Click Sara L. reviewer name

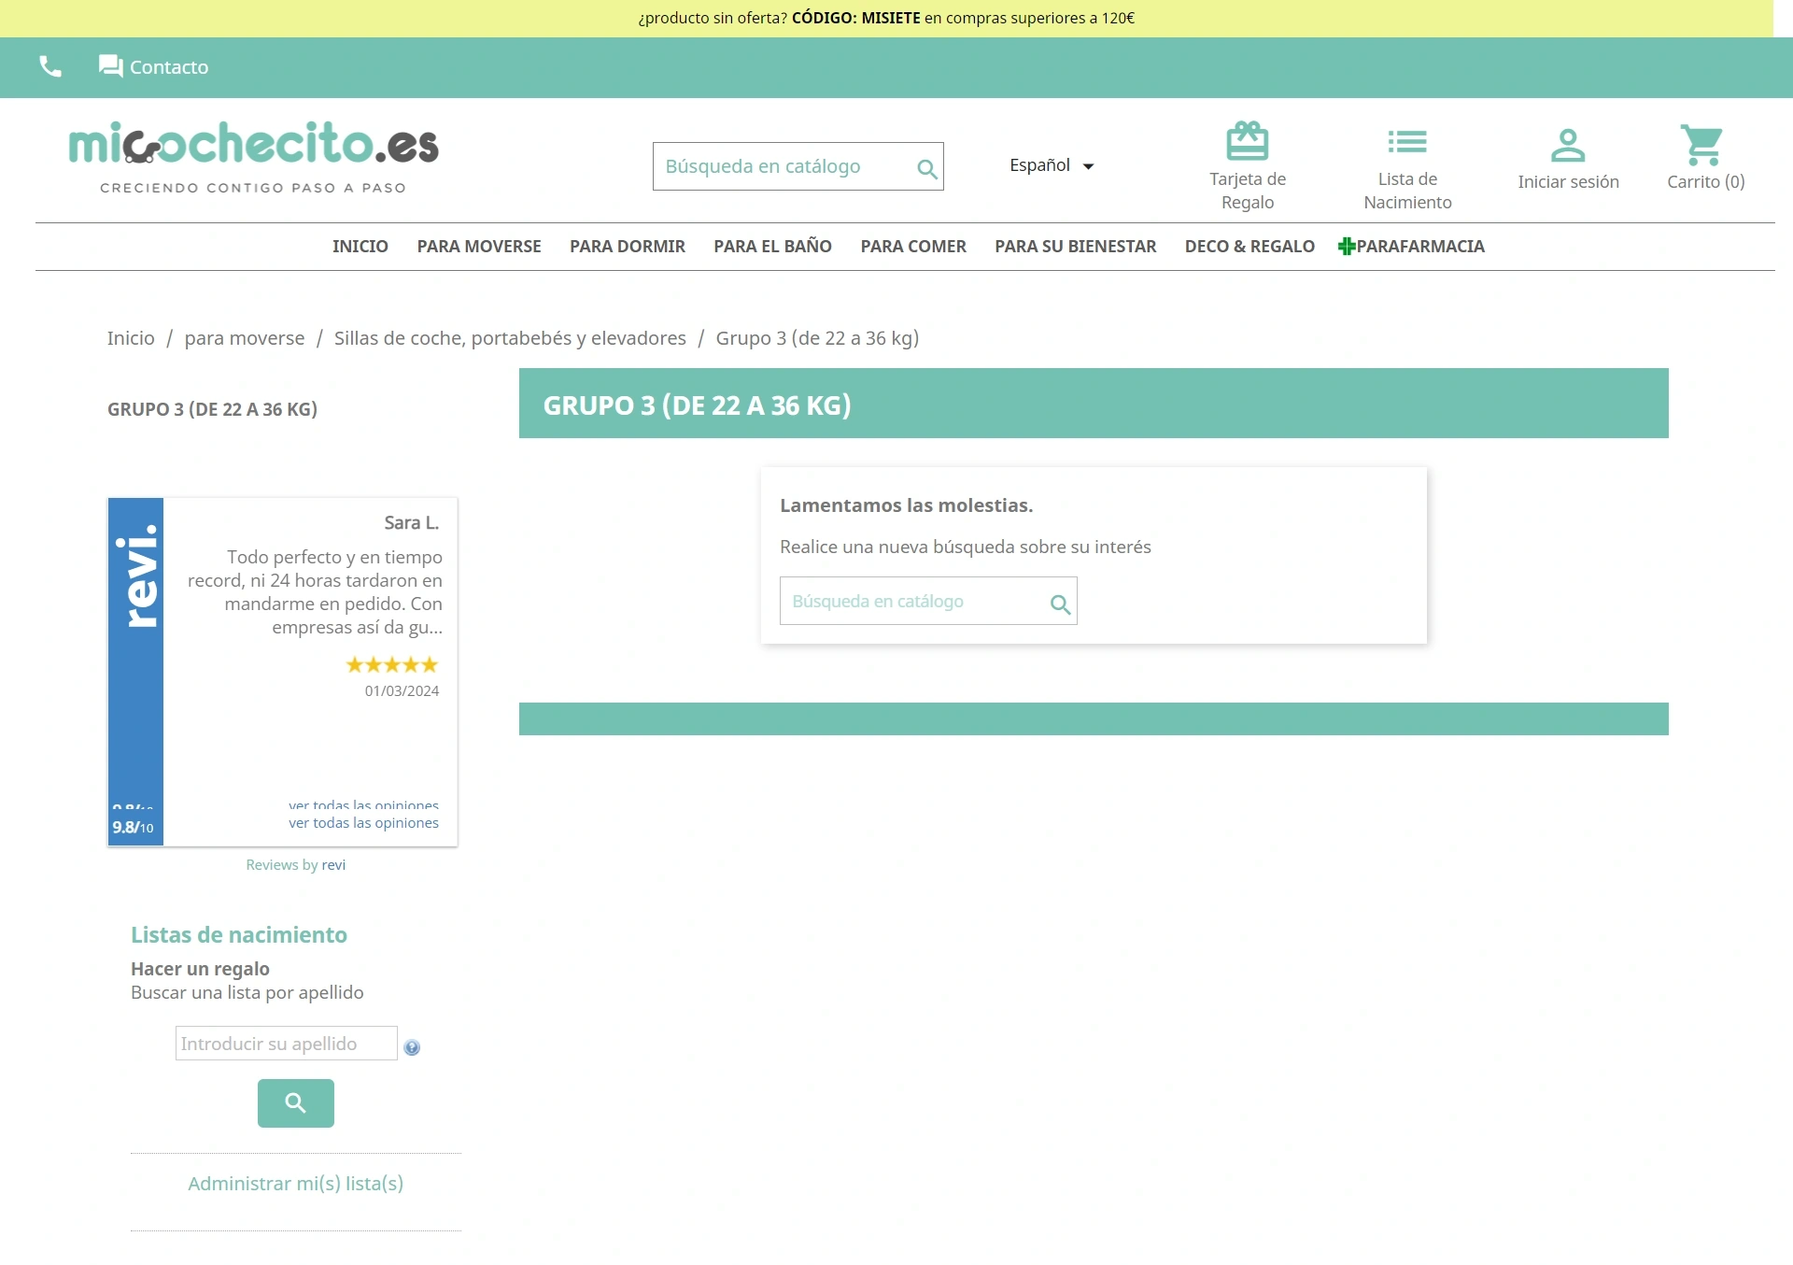coord(412,523)
